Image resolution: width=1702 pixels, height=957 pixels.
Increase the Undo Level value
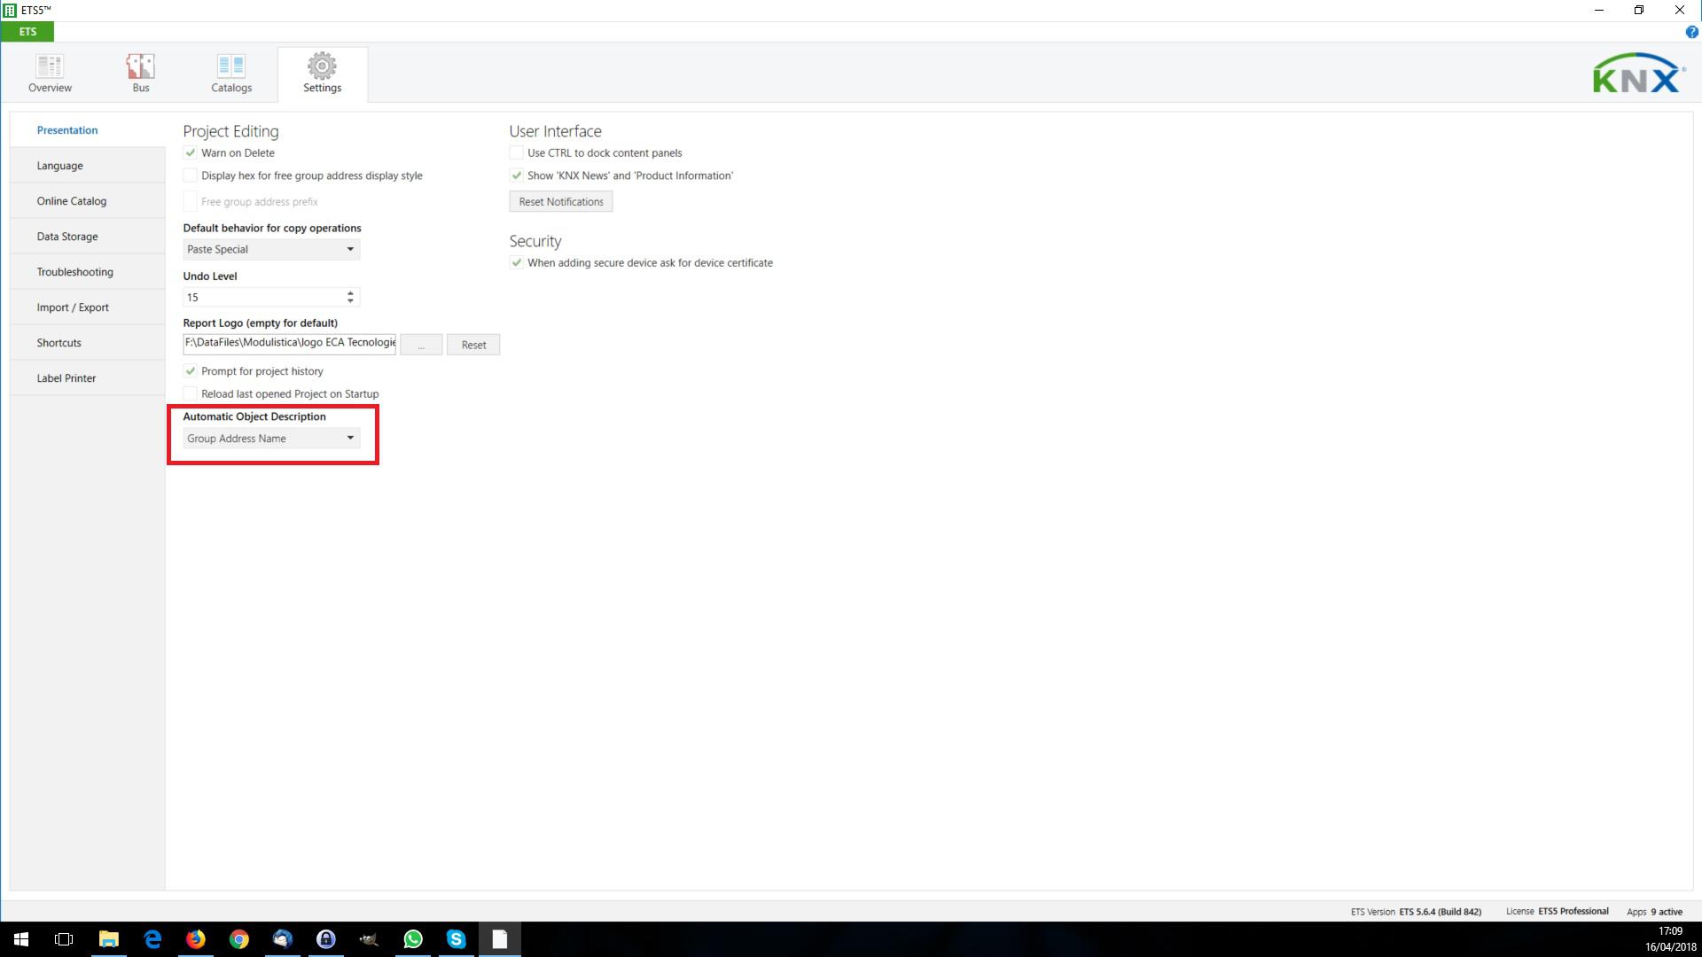350,292
